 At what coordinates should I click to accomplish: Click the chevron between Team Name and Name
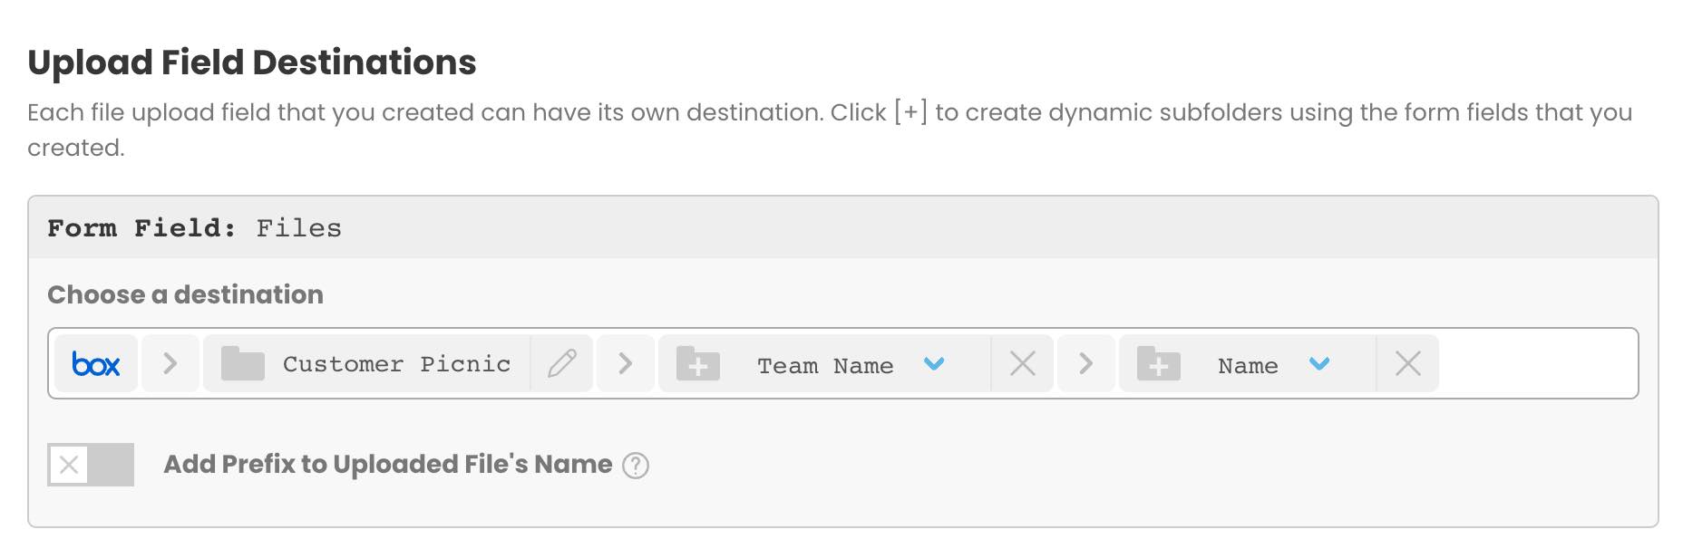click(1085, 364)
